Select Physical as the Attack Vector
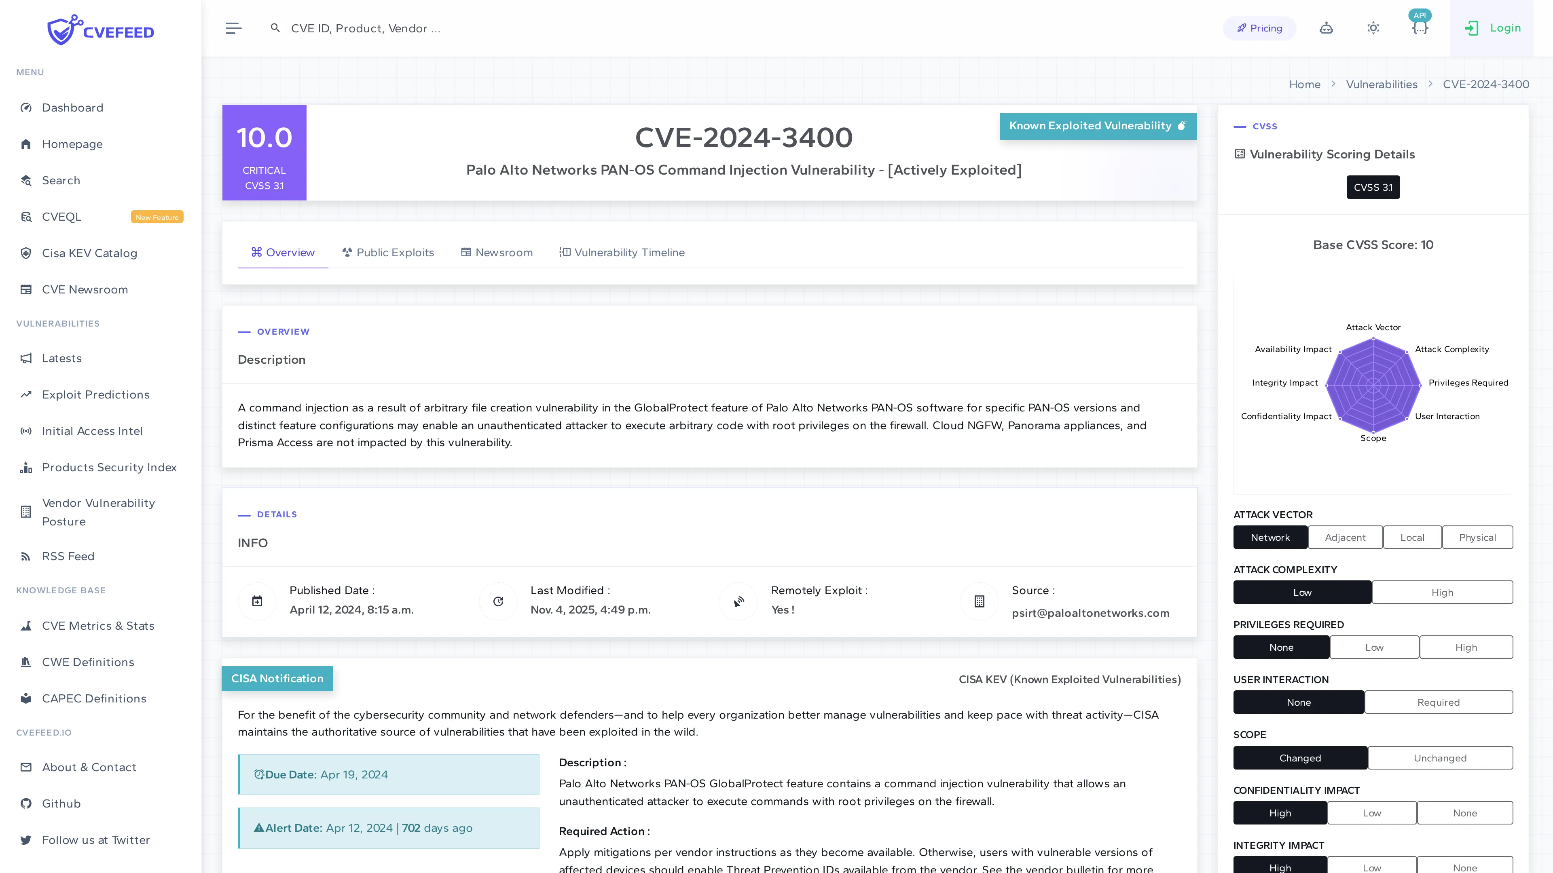Image resolution: width=1553 pixels, height=873 pixels. [1478, 537]
